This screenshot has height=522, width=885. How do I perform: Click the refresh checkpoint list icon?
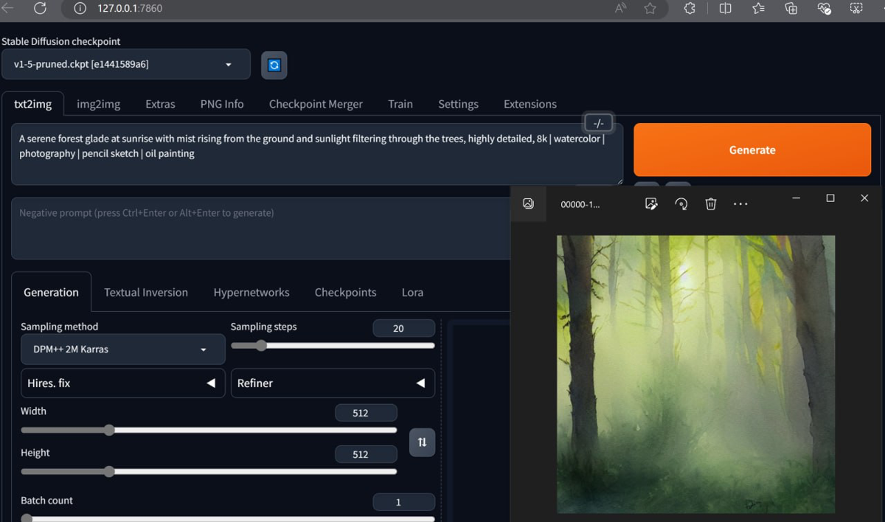pos(274,65)
